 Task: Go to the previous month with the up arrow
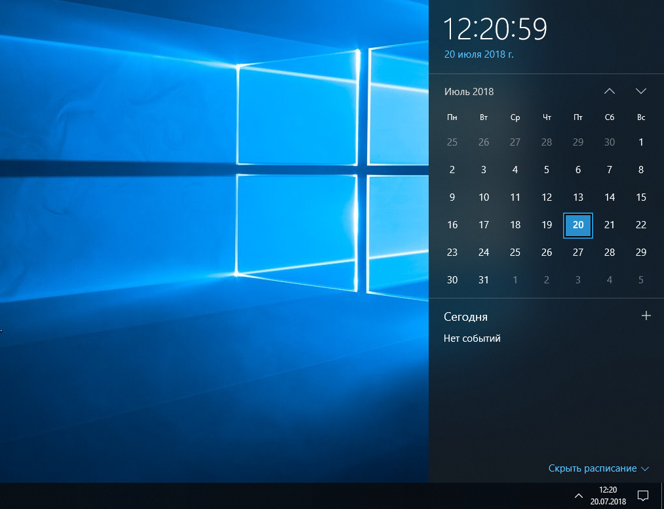(610, 91)
